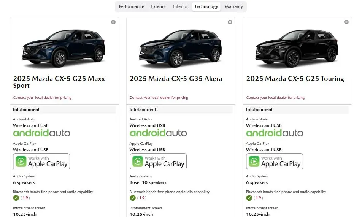Click Bluetooth hands-free label in G25 Touring card
Image resolution: width=362 pixels, height=217 pixels.
[x=286, y=192]
